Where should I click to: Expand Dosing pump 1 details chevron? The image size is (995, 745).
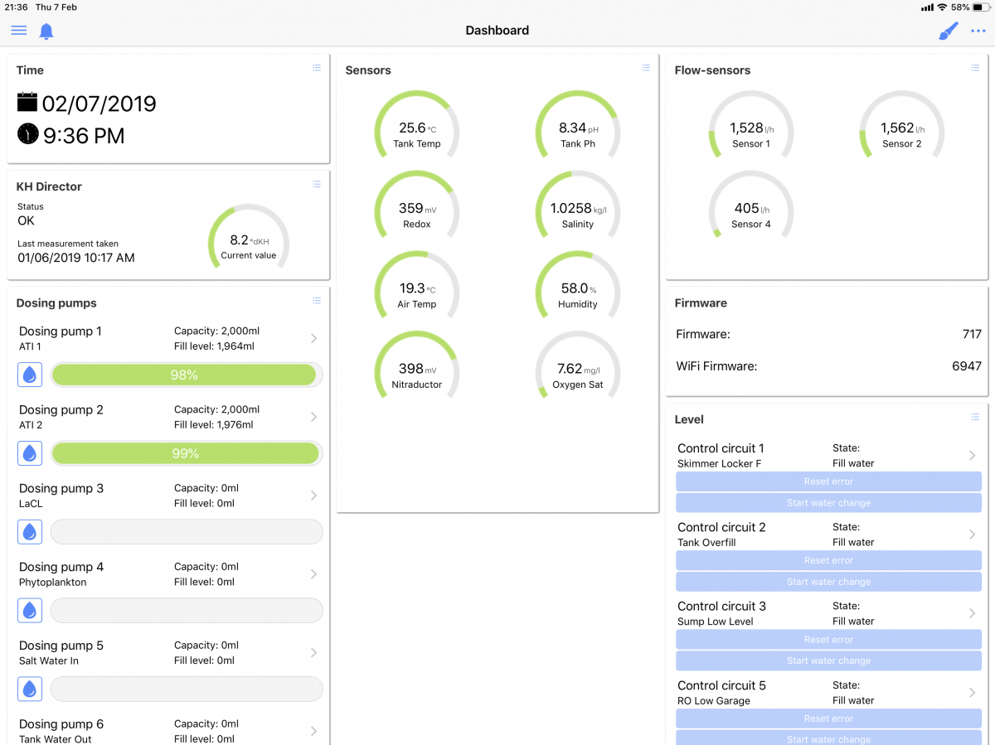click(313, 338)
